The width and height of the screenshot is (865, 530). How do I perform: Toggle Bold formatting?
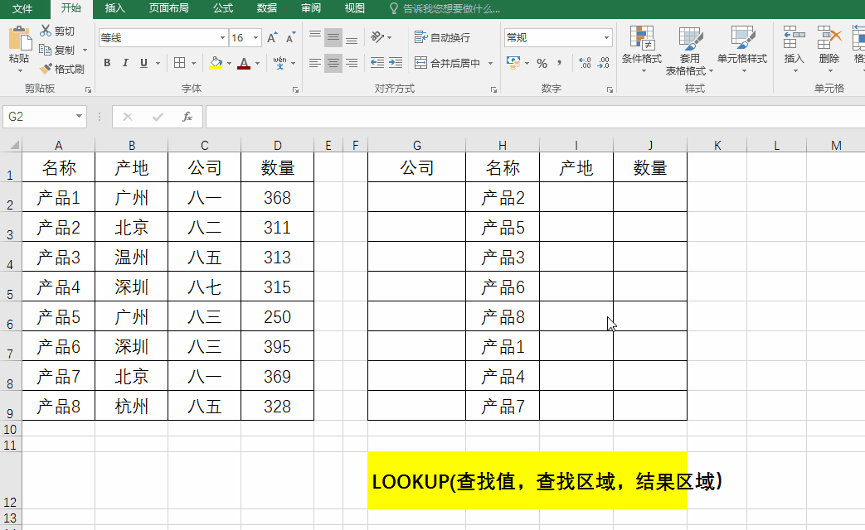point(108,63)
